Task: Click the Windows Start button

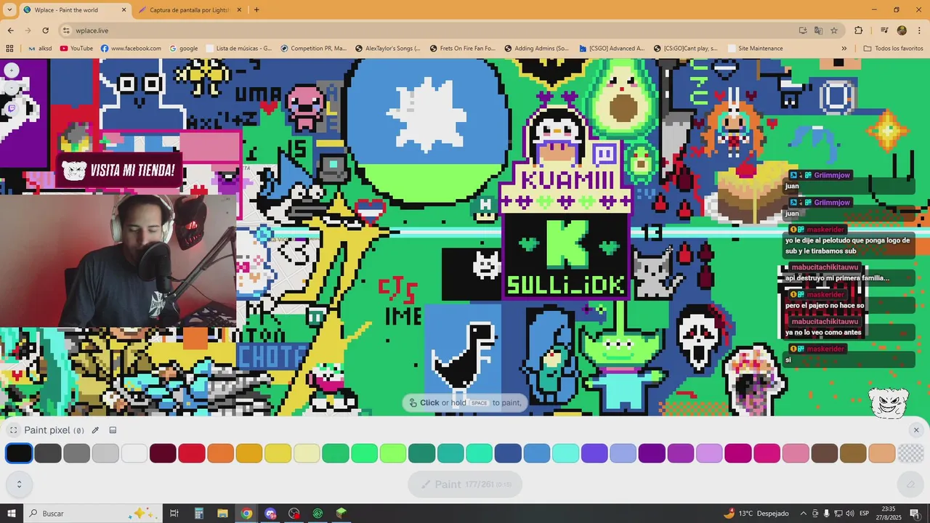Action: tap(12, 514)
